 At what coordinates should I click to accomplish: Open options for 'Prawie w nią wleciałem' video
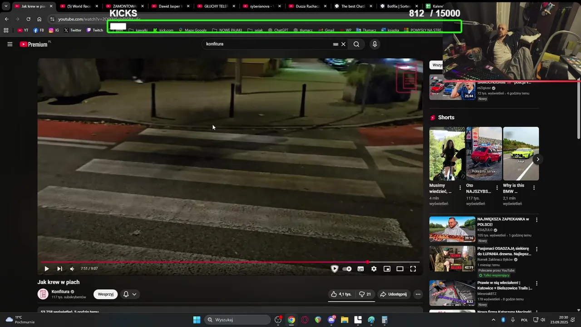click(537, 283)
